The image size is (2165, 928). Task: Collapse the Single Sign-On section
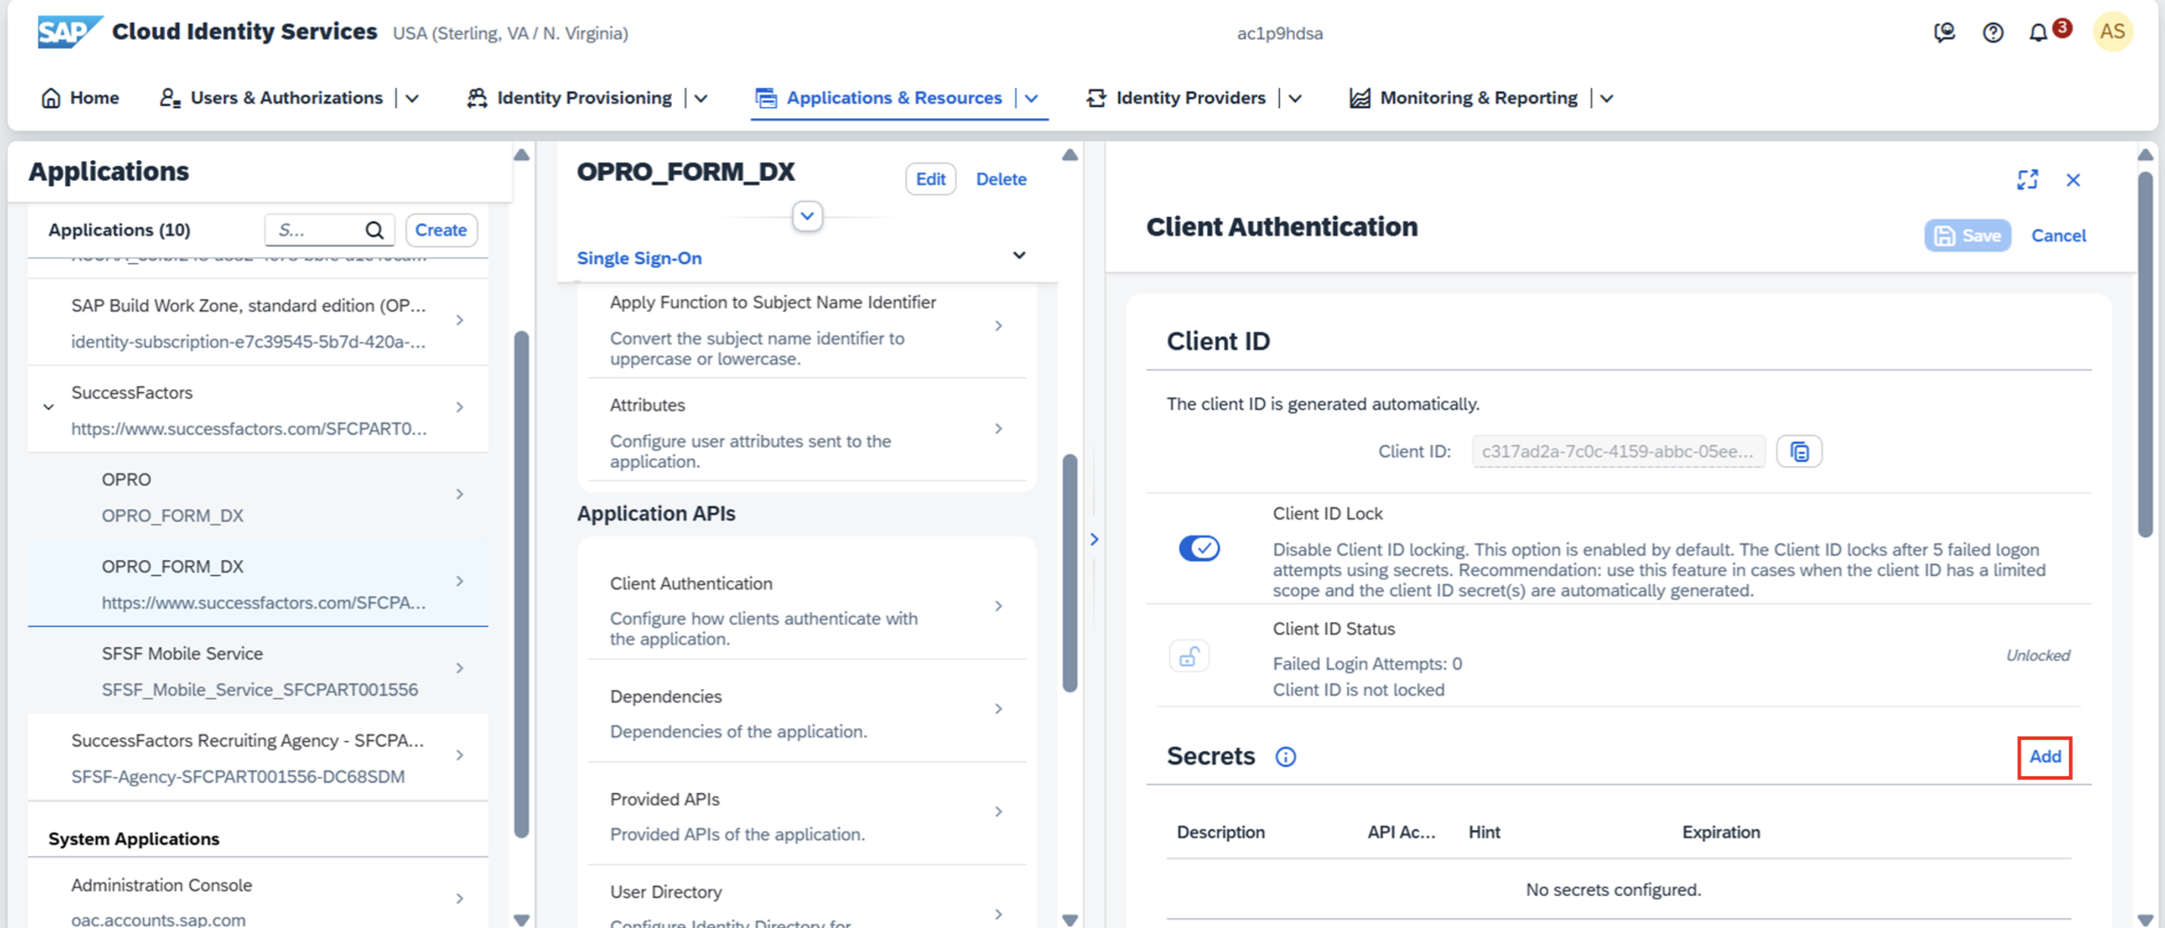coord(1018,256)
